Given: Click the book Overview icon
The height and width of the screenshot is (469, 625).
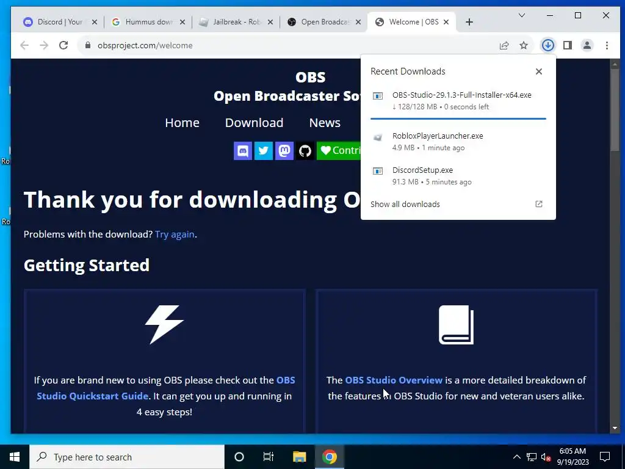Looking at the screenshot, I should click(457, 325).
